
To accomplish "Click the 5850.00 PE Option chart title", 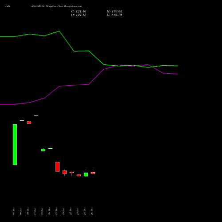I will 56,7.
